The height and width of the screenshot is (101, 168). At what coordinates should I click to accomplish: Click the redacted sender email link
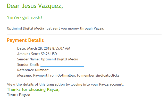62,65
